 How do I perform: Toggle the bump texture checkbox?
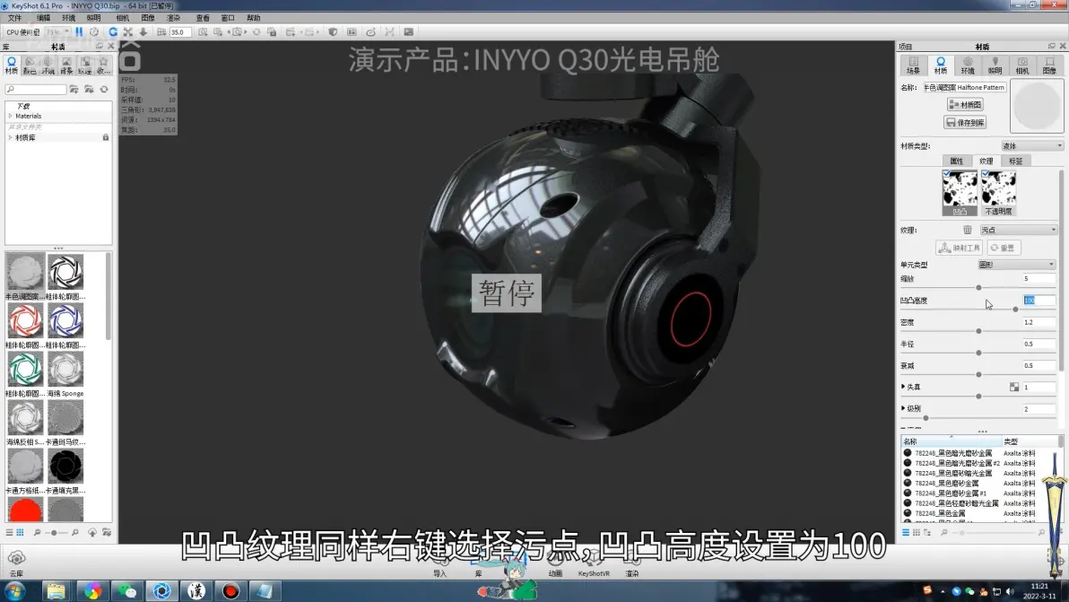point(946,174)
